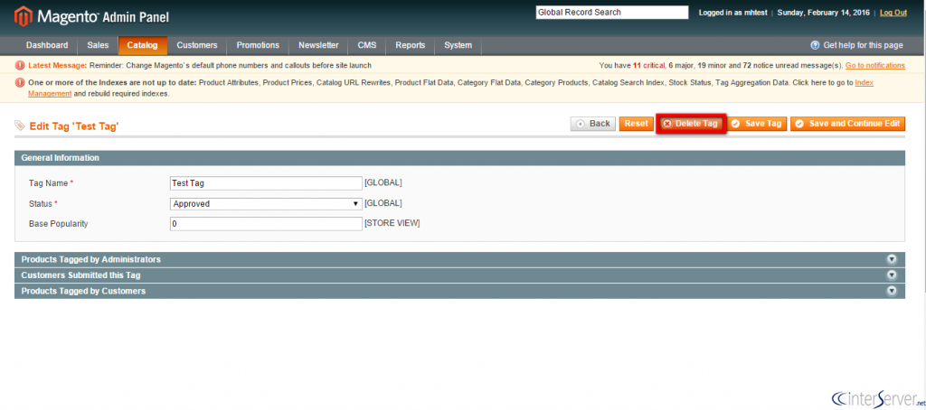Screen dimensions: 926x410
Task: Open the Status dropdown
Action: pos(266,203)
